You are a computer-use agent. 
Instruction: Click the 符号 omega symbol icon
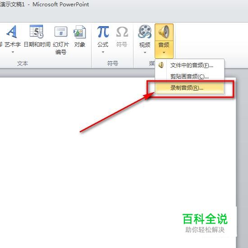pos(122,32)
